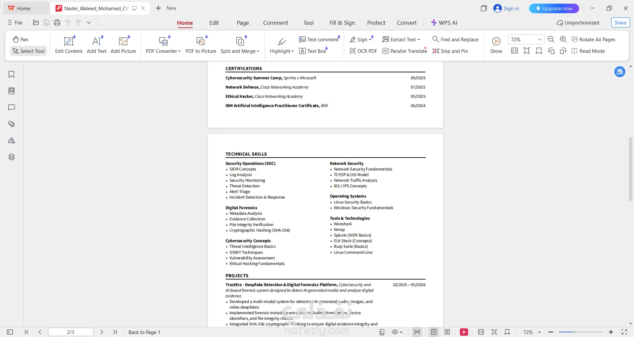This screenshot has width=634, height=337.
Task: Click the Open file folder icon
Action: tap(36, 22)
